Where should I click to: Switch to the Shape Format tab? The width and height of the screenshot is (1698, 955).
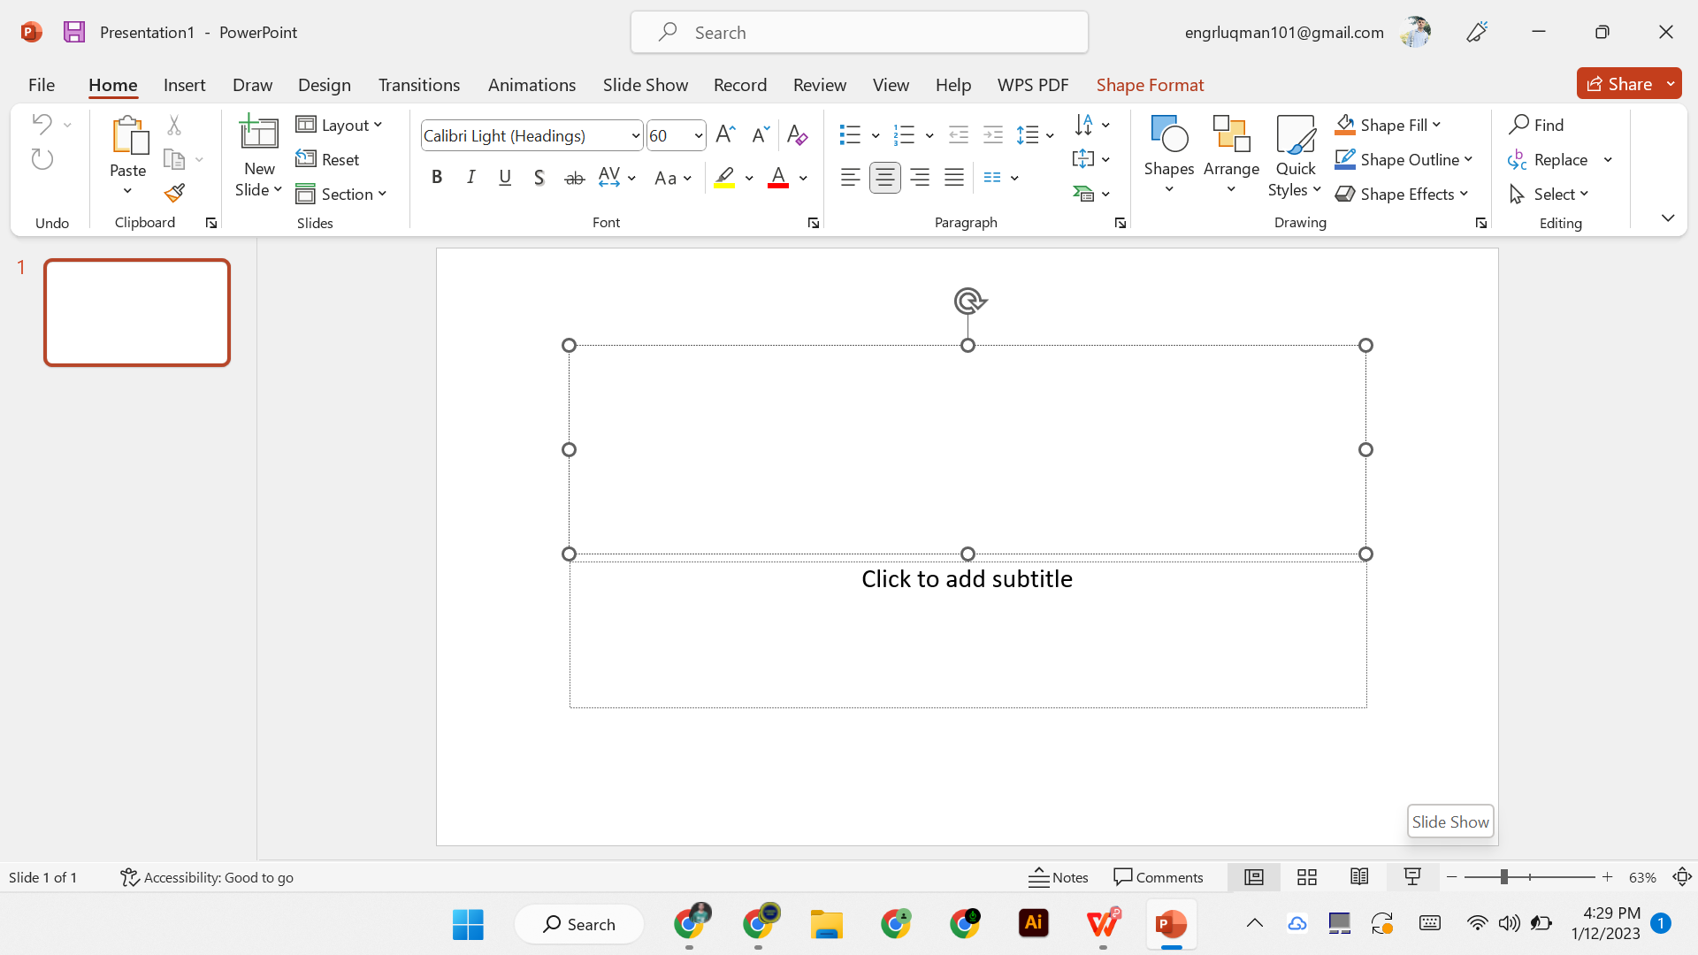point(1150,84)
